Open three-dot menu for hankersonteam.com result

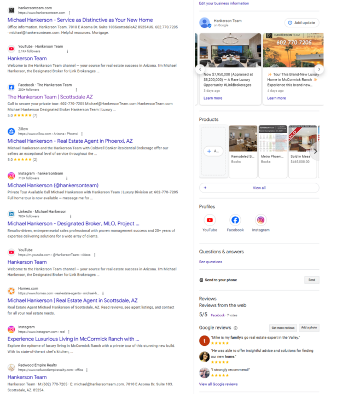(x=69, y=13)
